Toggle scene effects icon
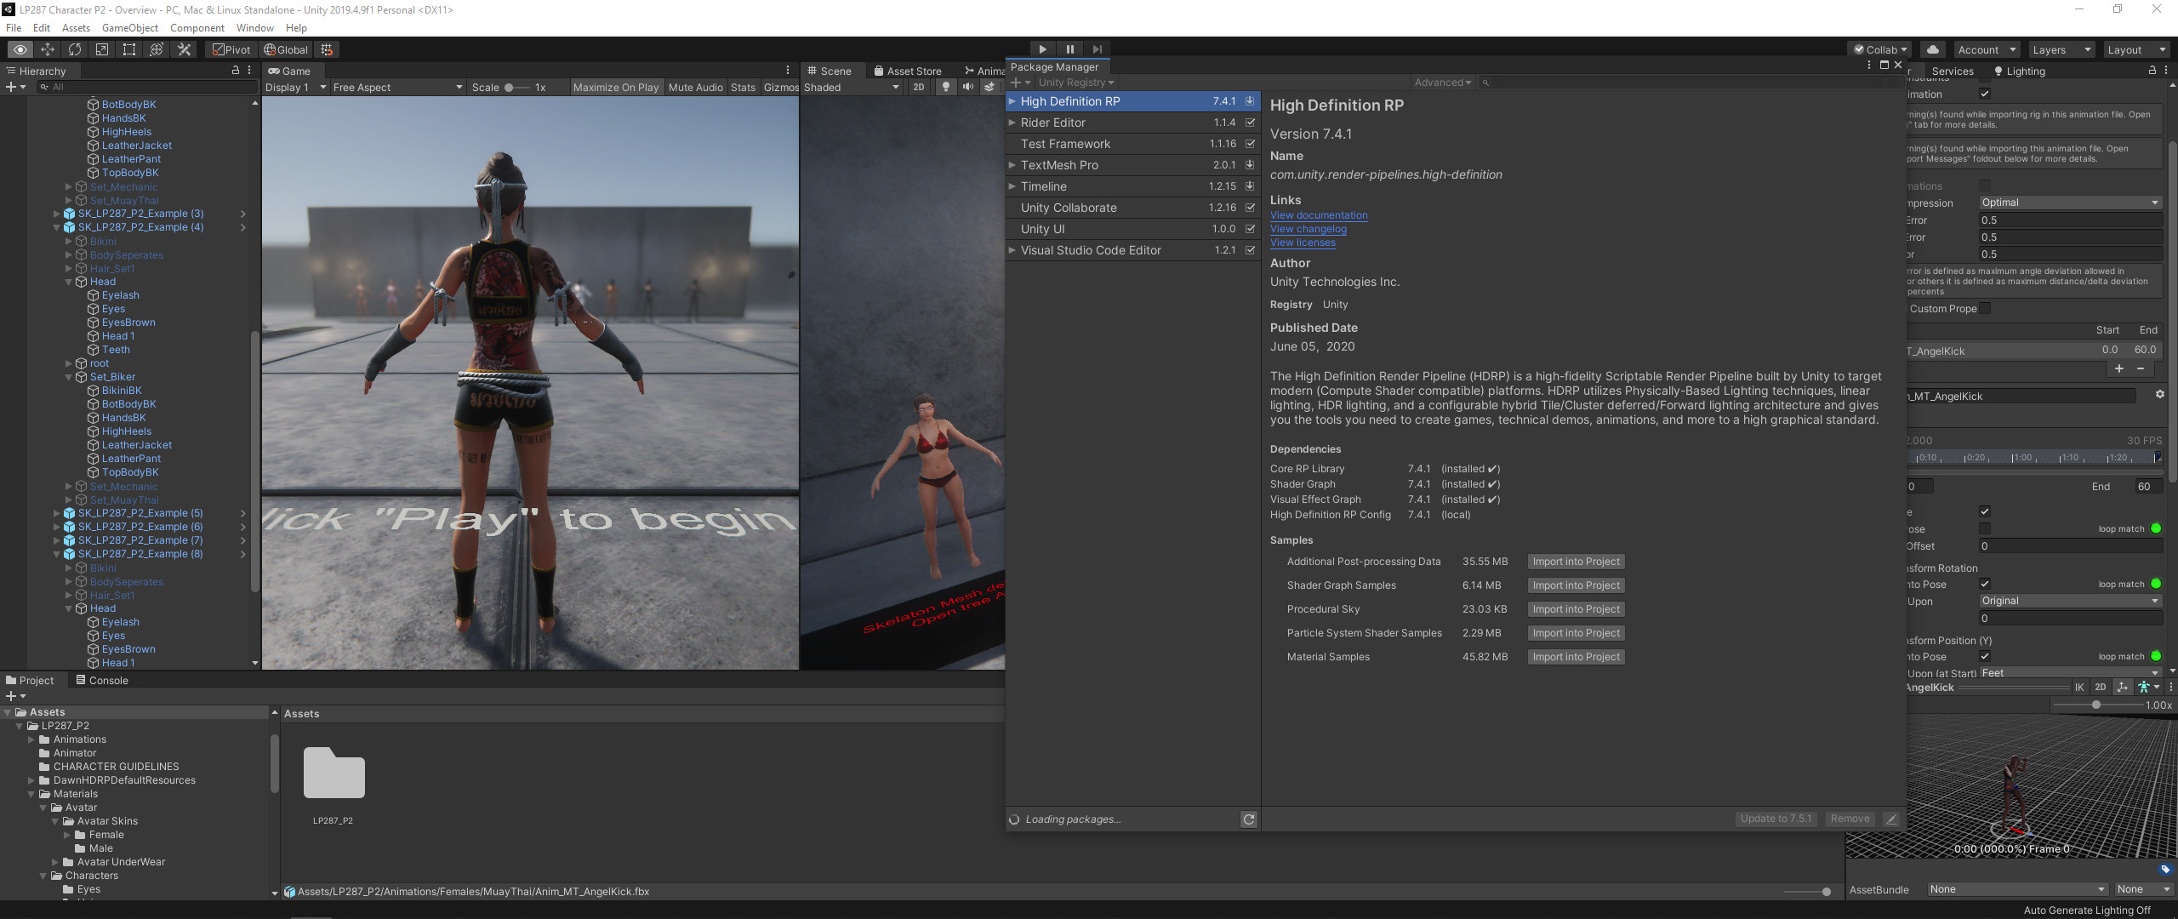 (989, 87)
